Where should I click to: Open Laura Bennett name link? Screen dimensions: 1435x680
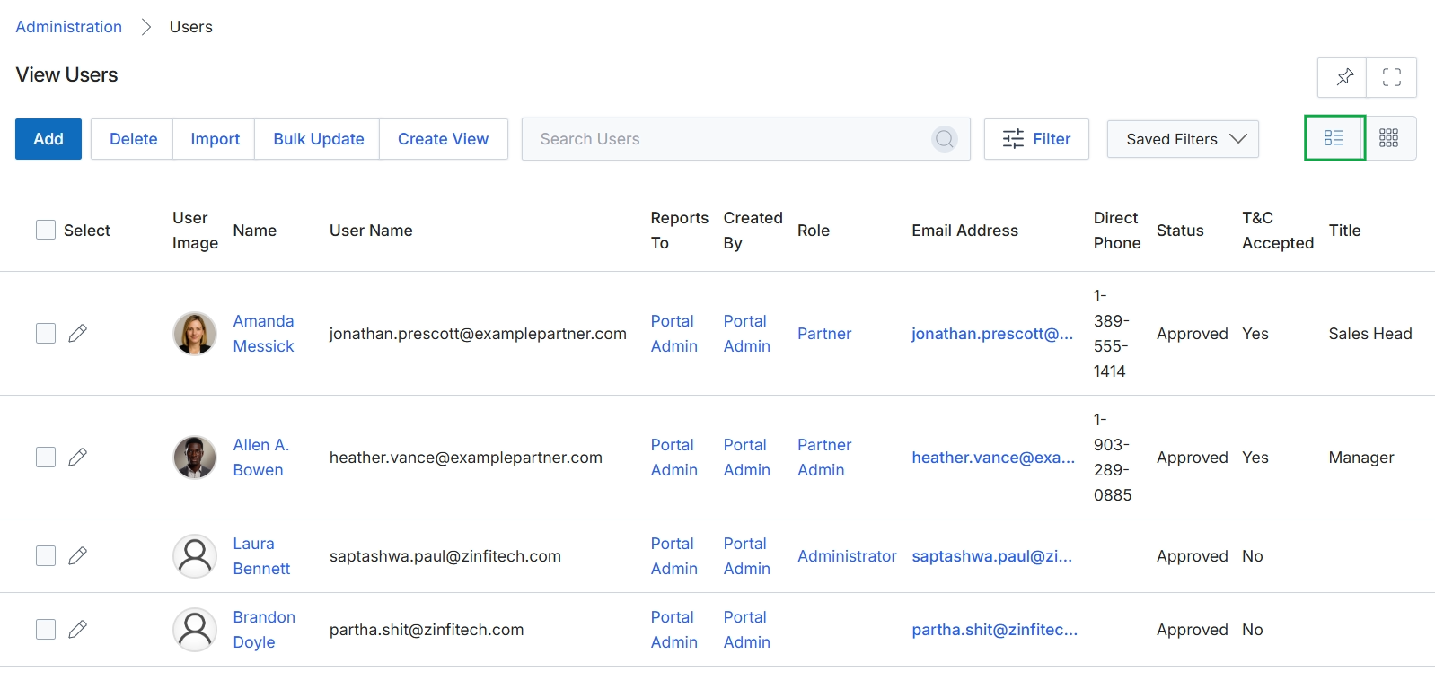point(261,556)
